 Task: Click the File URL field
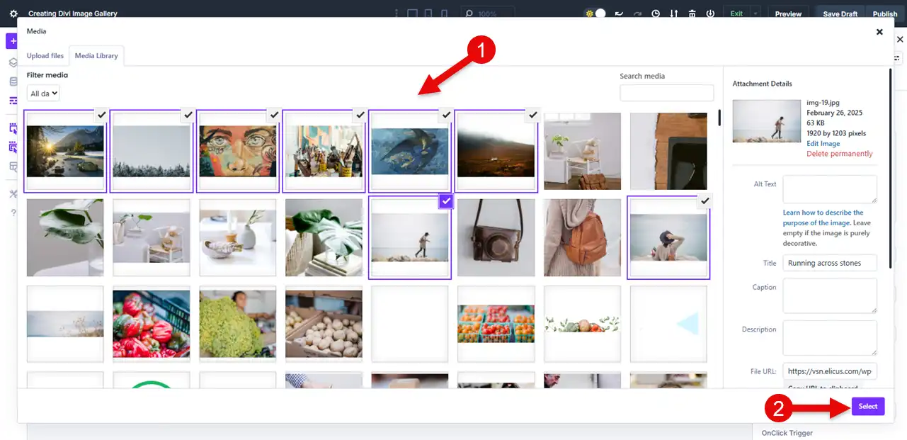point(830,371)
